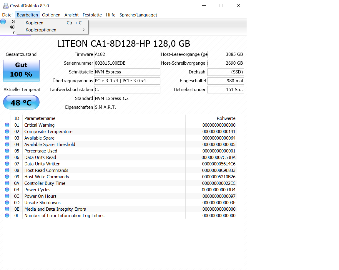Click the Betriebsstunden value 151 Std.
The height and width of the screenshot is (270, 339).
pos(226,90)
